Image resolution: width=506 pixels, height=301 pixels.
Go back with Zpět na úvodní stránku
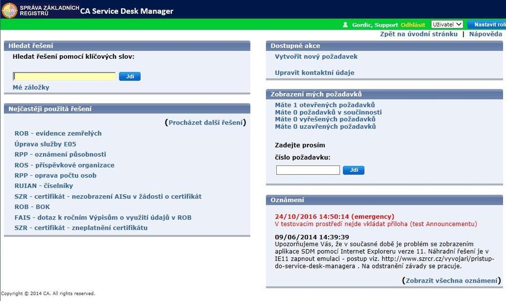tap(419, 34)
